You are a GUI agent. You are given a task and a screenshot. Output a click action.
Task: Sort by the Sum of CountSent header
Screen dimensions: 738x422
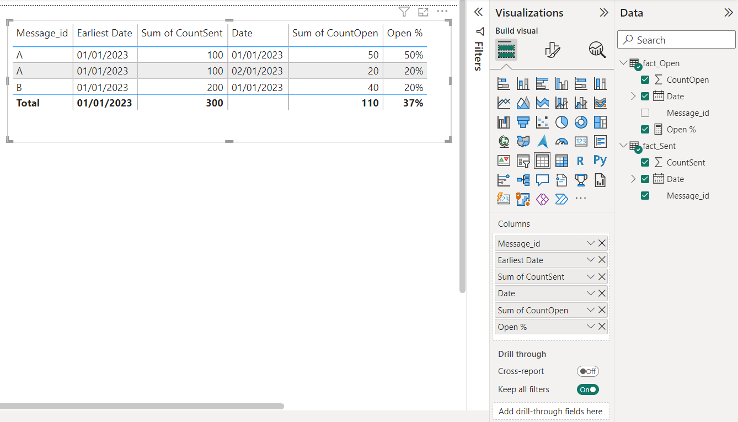[x=182, y=33]
